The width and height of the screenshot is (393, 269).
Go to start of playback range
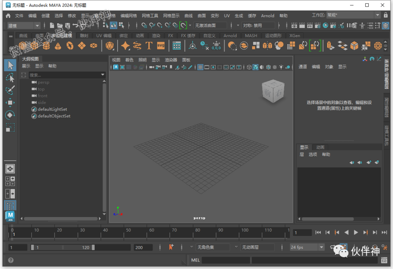(x=318, y=232)
